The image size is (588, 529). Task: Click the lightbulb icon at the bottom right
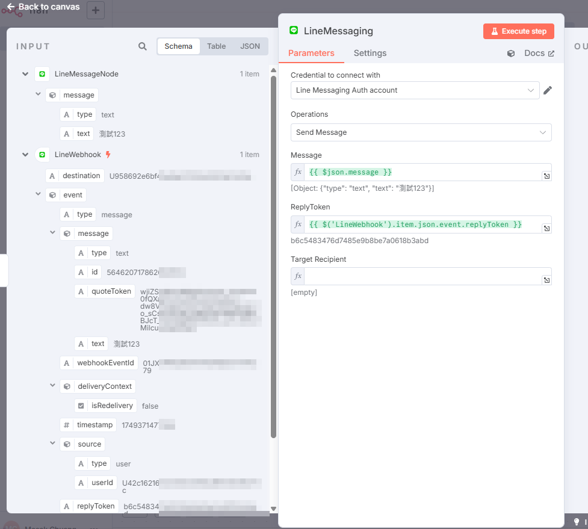click(577, 522)
